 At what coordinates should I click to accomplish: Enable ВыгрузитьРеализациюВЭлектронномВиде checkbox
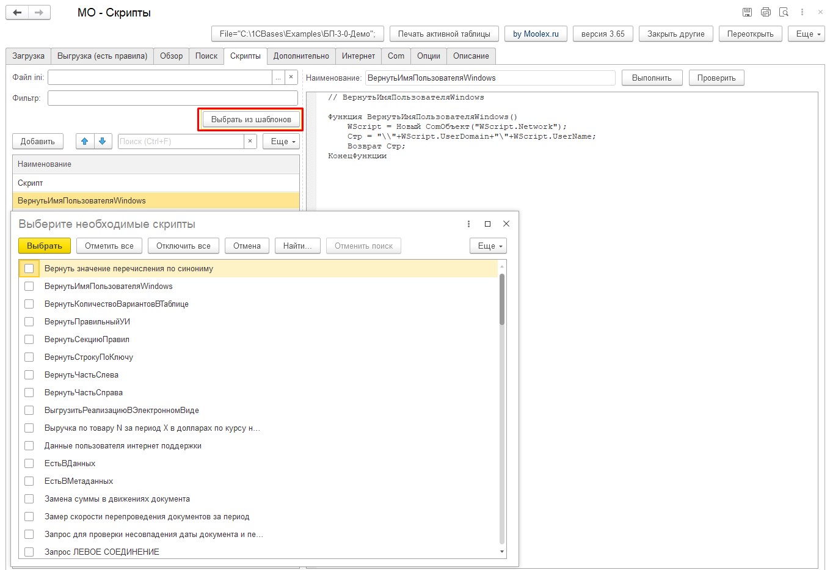pyautogui.click(x=29, y=410)
